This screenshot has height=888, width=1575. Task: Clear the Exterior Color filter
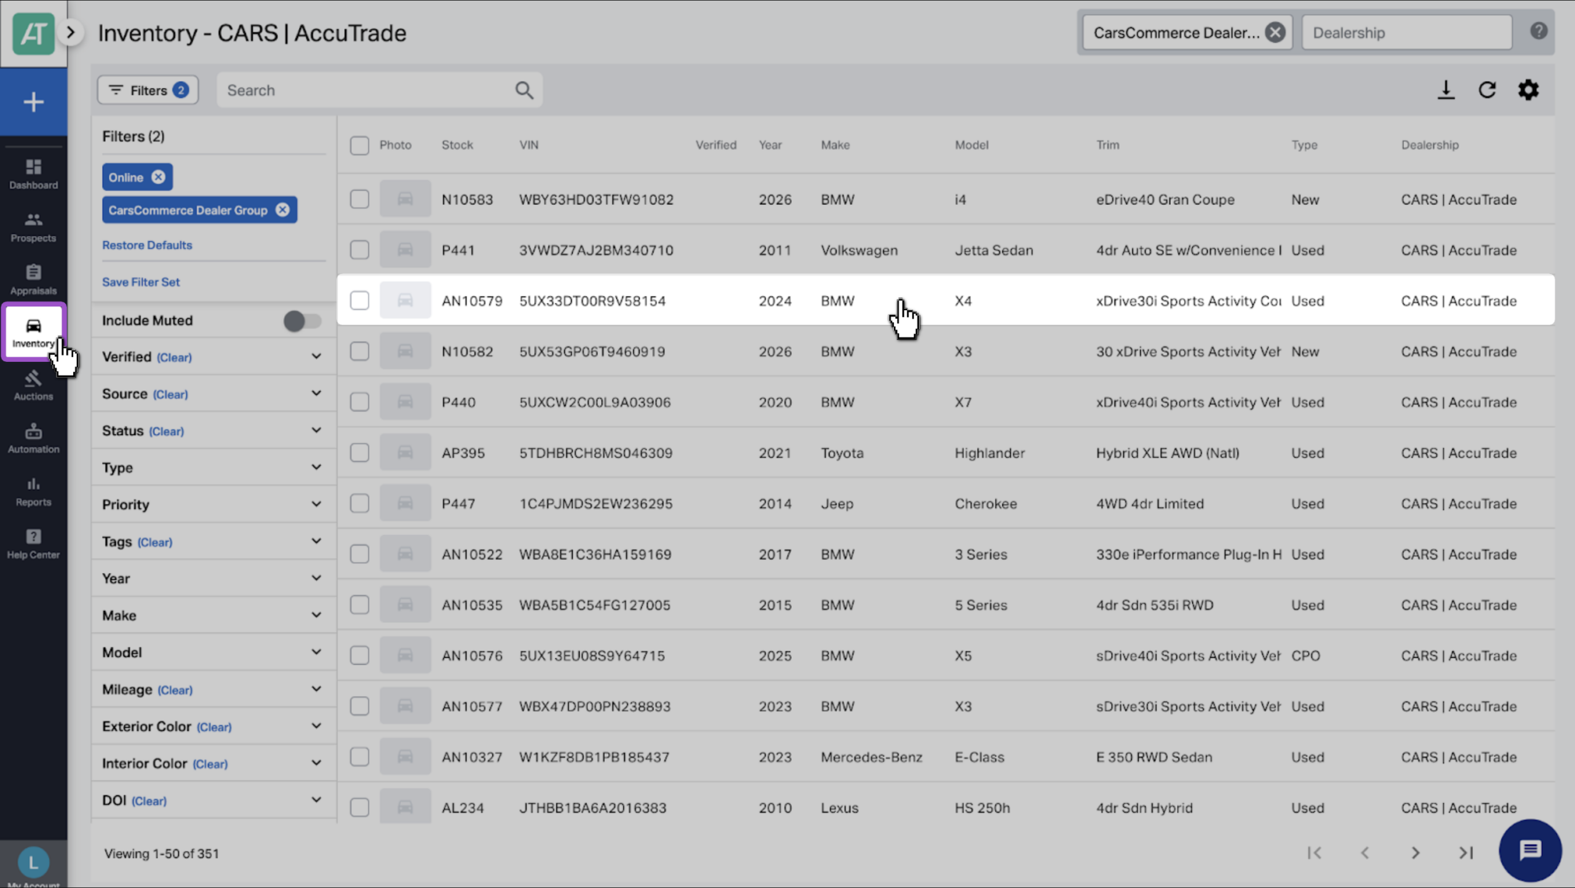(214, 727)
